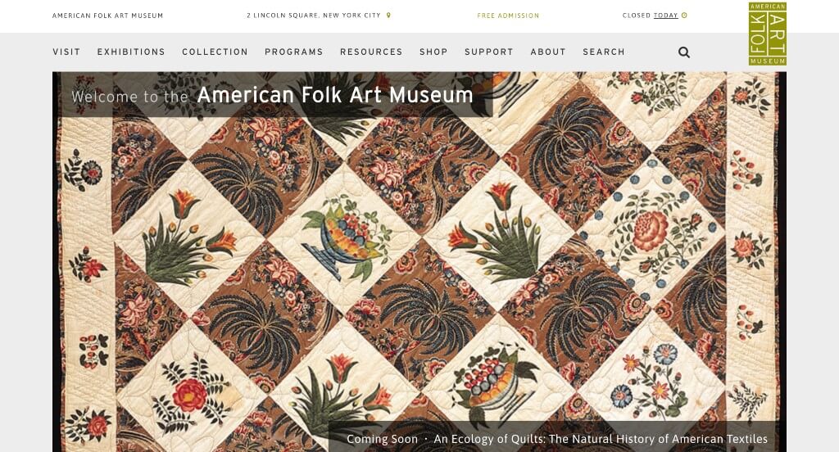This screenshot has width=839, height=452.
Task: Open the Visit menu
Action: (x=66, y=52)
